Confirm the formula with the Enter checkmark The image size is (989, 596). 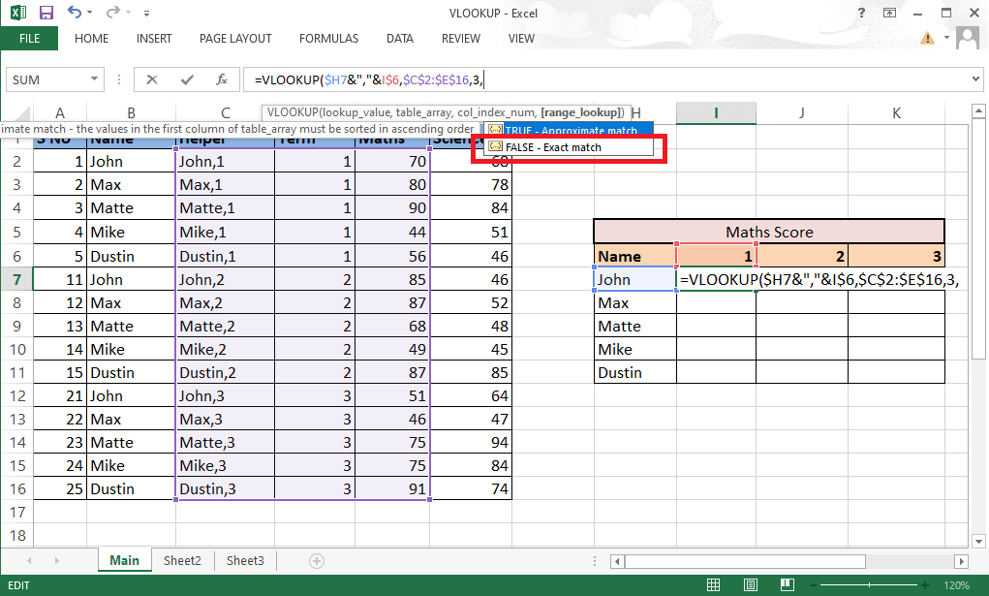[186, 79]
